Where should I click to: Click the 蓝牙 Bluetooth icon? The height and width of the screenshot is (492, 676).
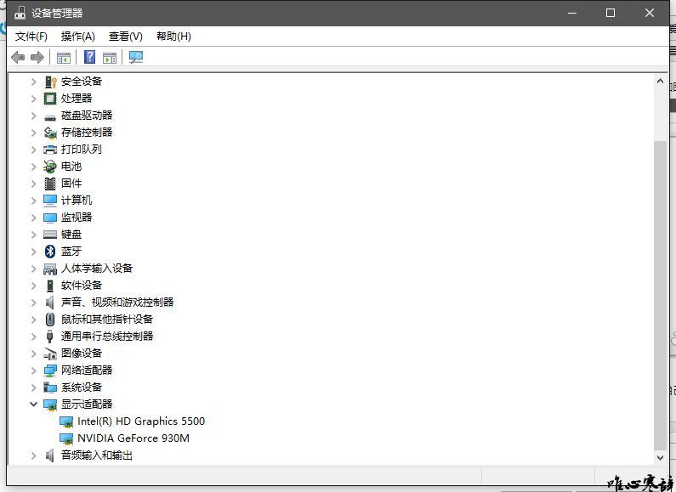(50, 252)
